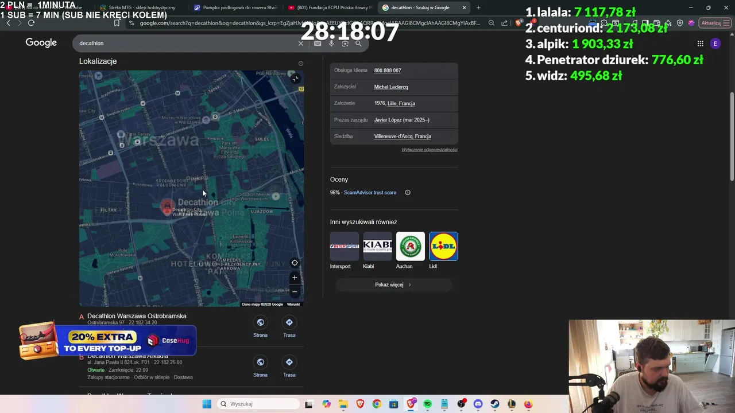Zoom in on the map
The height and width of the screenshot is (413, 735).
(295, 278)
